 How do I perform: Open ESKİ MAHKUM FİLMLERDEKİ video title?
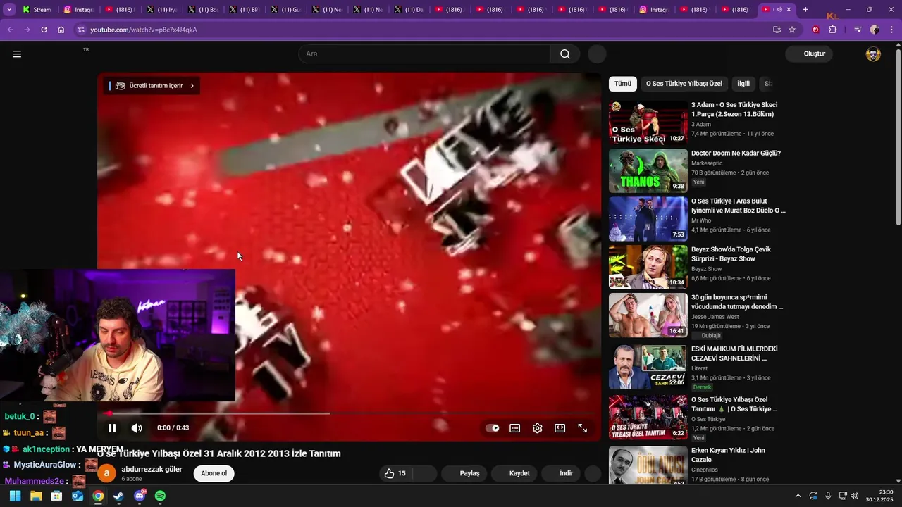coord(734,353)
